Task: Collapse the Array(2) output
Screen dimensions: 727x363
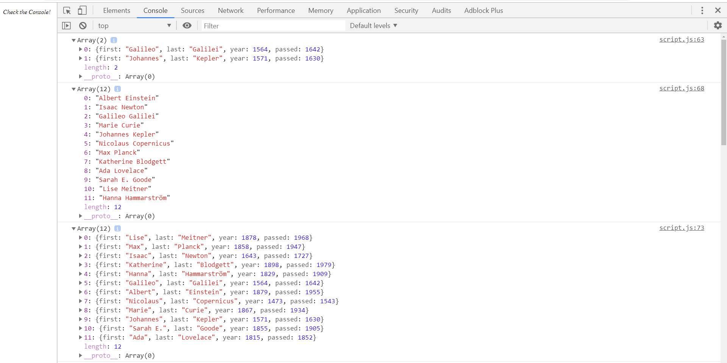Action: (x=73, y=40)
